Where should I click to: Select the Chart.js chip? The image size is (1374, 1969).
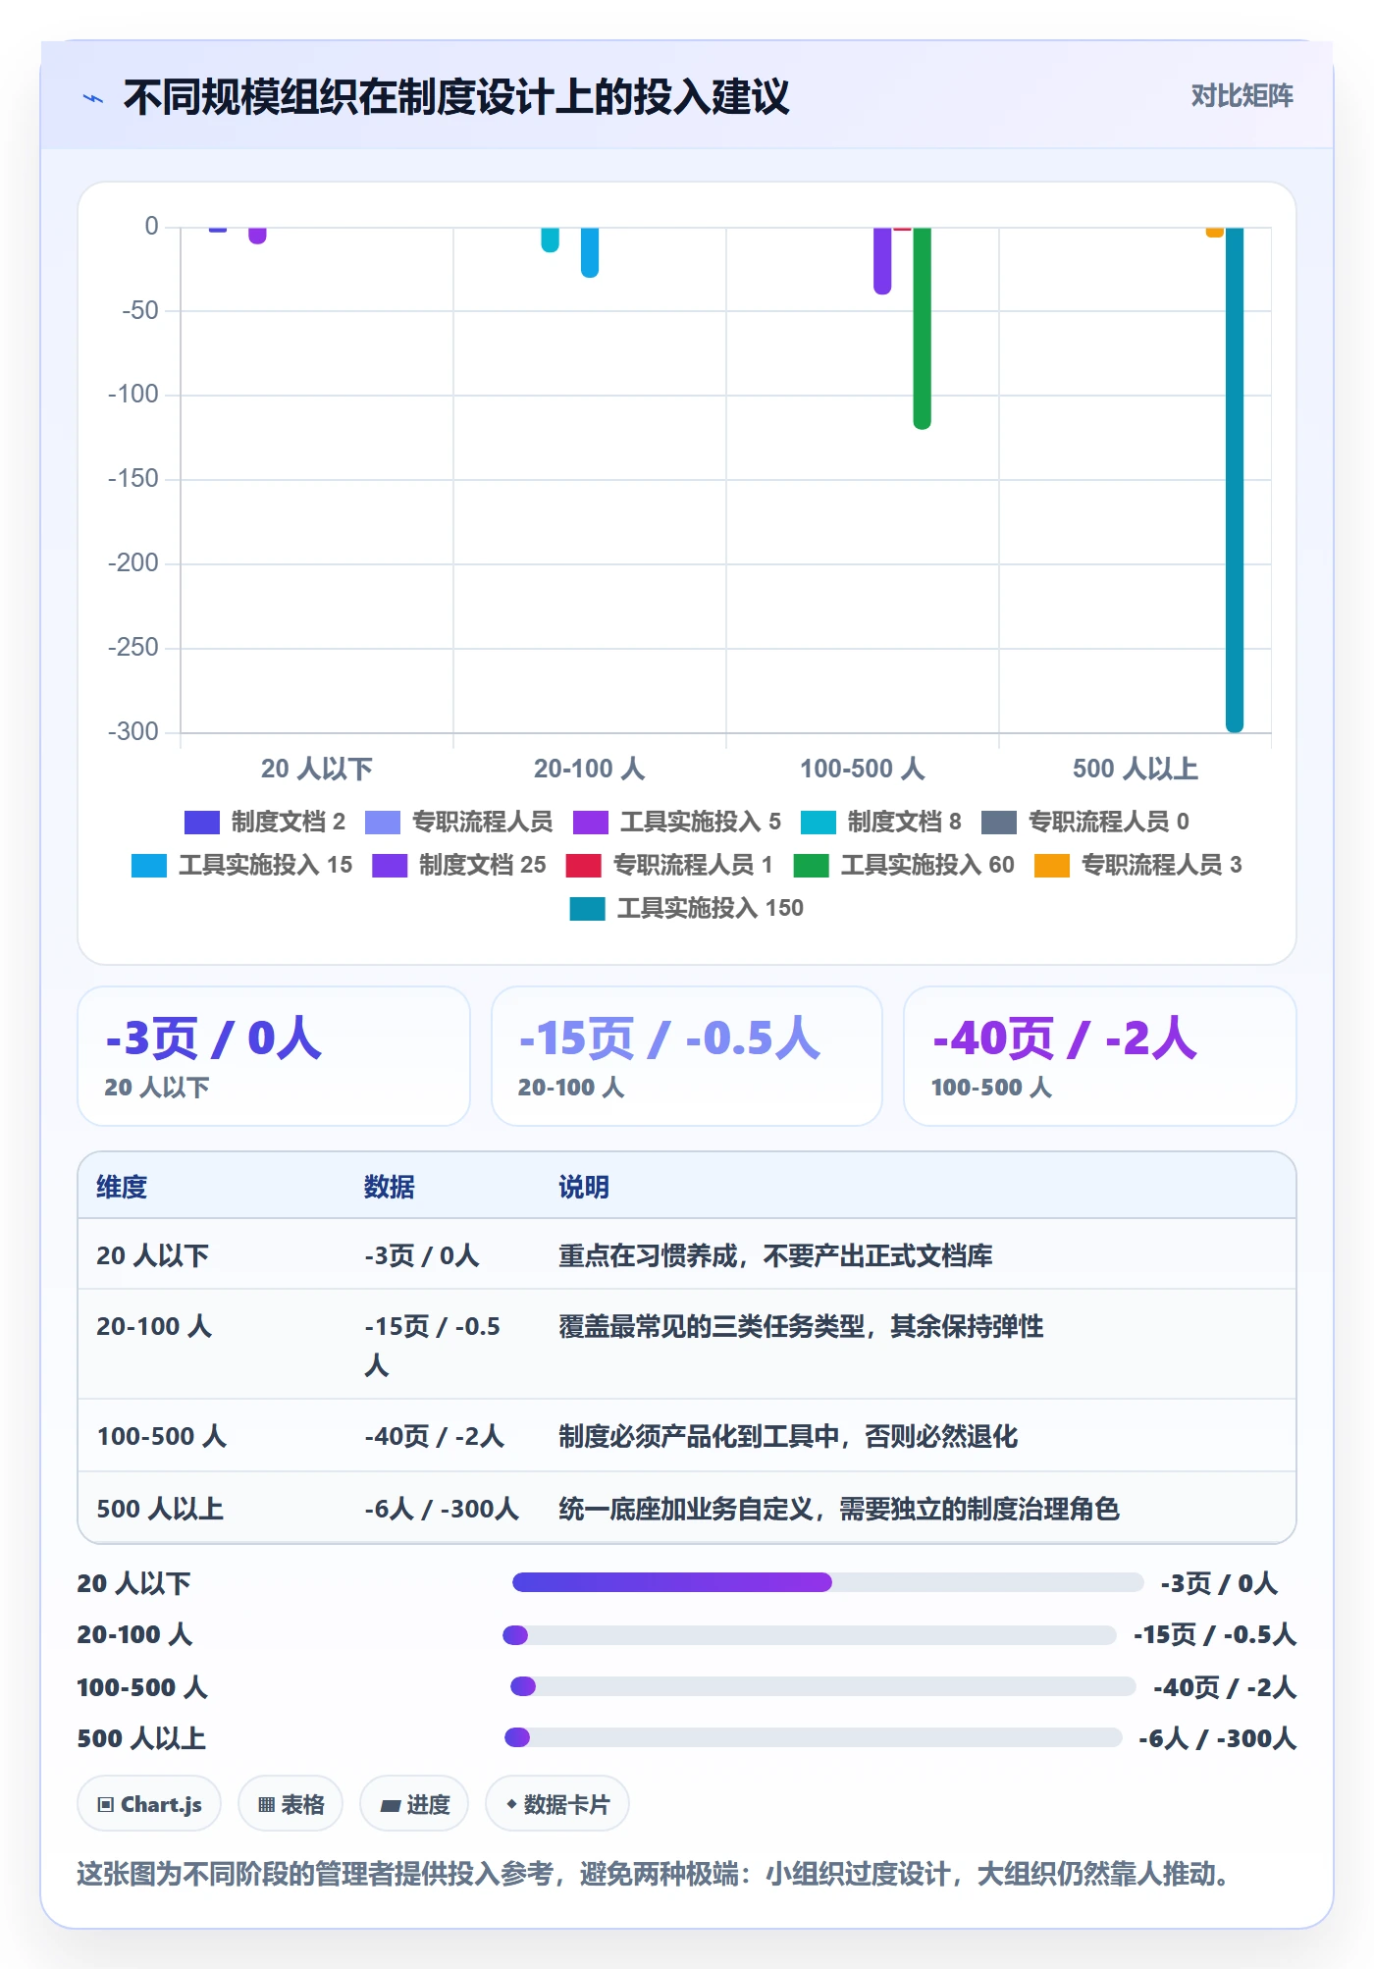(x=149, y=1804)
